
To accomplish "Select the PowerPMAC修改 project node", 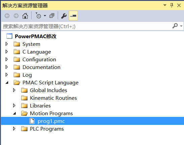I will 36,37.
